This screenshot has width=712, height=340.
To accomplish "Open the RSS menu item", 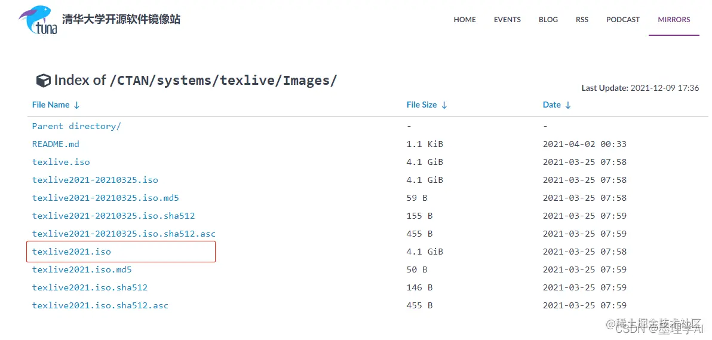I will coord(582,20).
